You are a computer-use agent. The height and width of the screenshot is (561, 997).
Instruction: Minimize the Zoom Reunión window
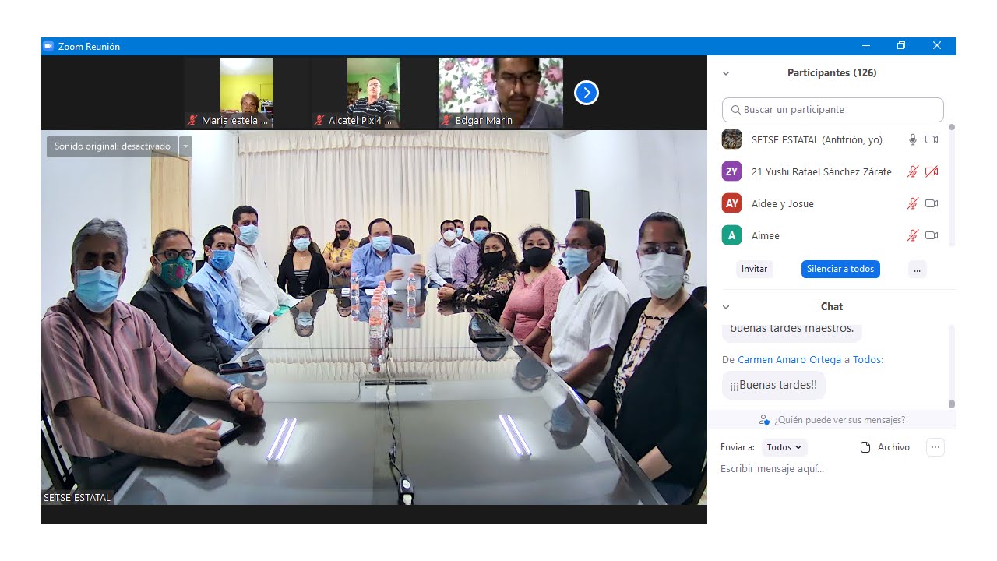tap(865, 46)
